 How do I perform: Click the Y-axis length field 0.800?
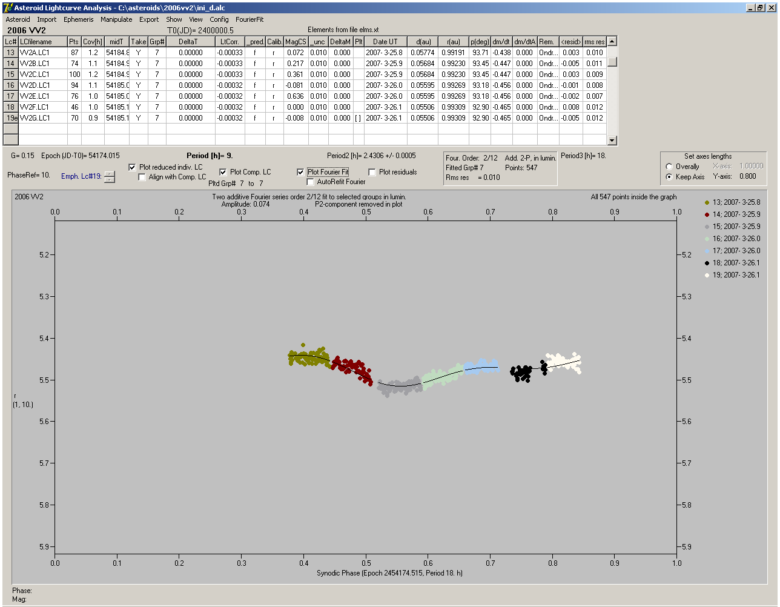[747, 177]
